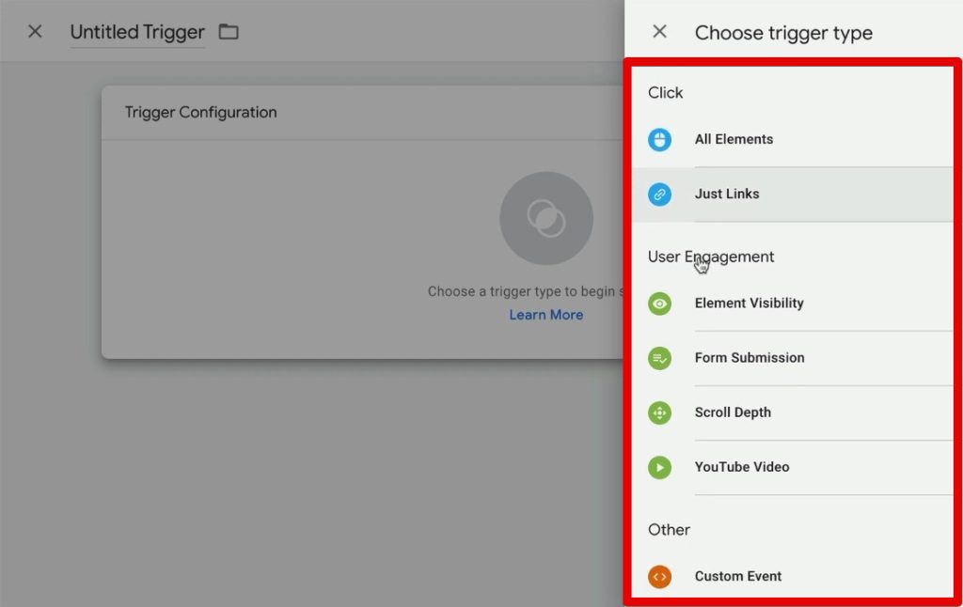
Task: Click the Just Links chain icon
Action: (x=659, y=194)
